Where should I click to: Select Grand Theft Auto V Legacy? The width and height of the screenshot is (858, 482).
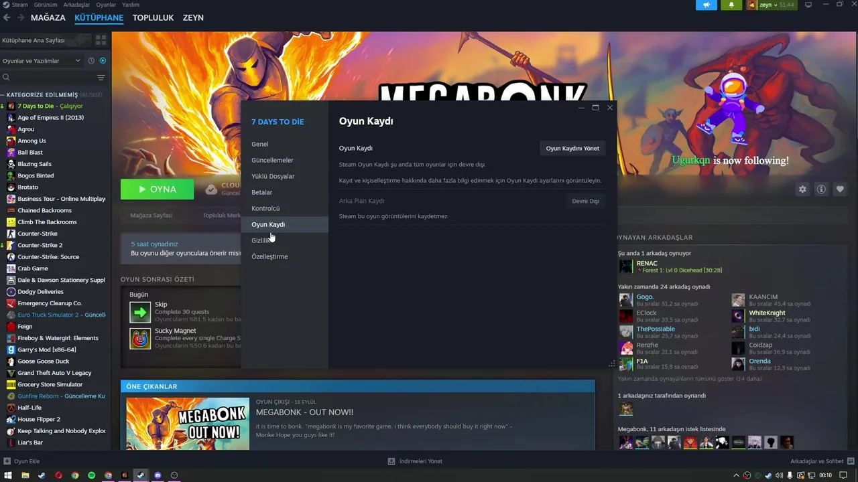pyautogui.click(x=56, y=373)
